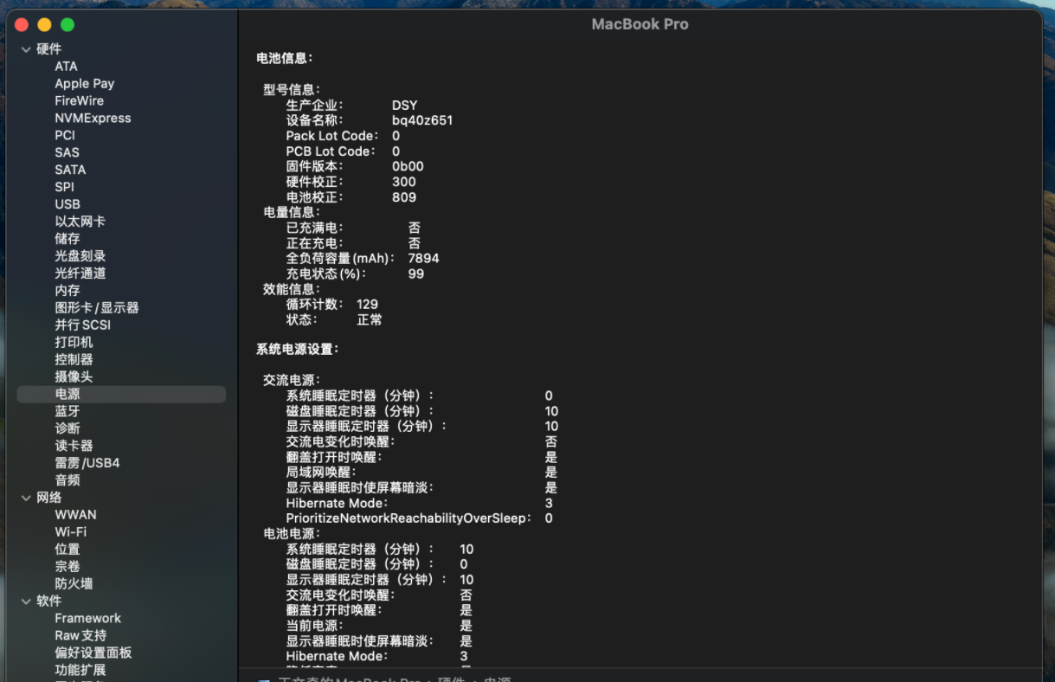Click the 电池信息 heading
Viewport: 1055px width, 682px height.
click(284, 58)
